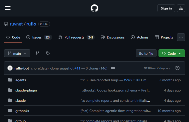This screenshot has width=189, height=122.
Task: Click the .claude-plugin folder icon
Action: 10,90
